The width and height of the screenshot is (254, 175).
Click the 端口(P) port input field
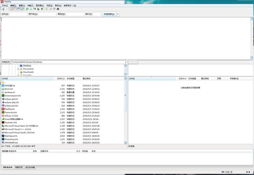click(97, 14)
